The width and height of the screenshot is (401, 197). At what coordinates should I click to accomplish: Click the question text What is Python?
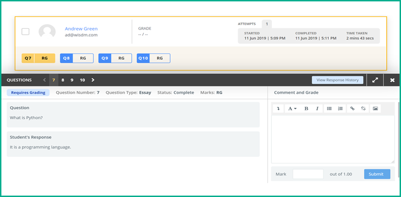tap(26, 118)
